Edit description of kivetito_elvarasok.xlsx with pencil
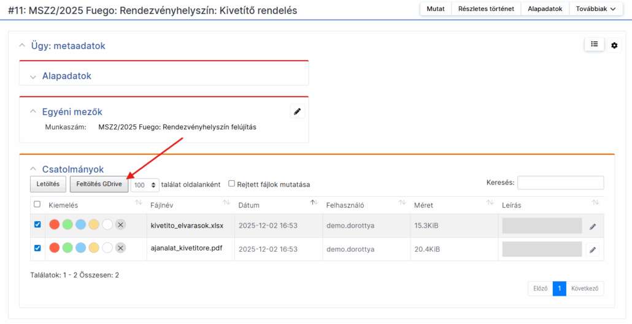This screenshot has width=632, height=324. click(593, 226)
